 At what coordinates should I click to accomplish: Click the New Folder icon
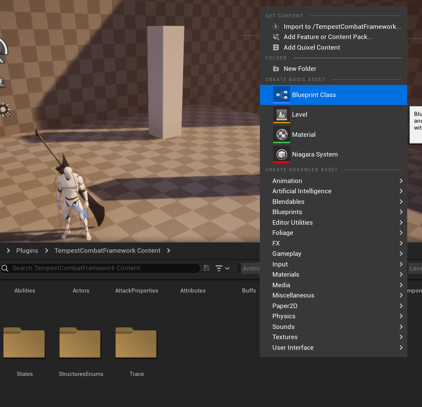[x=276, y=69]
